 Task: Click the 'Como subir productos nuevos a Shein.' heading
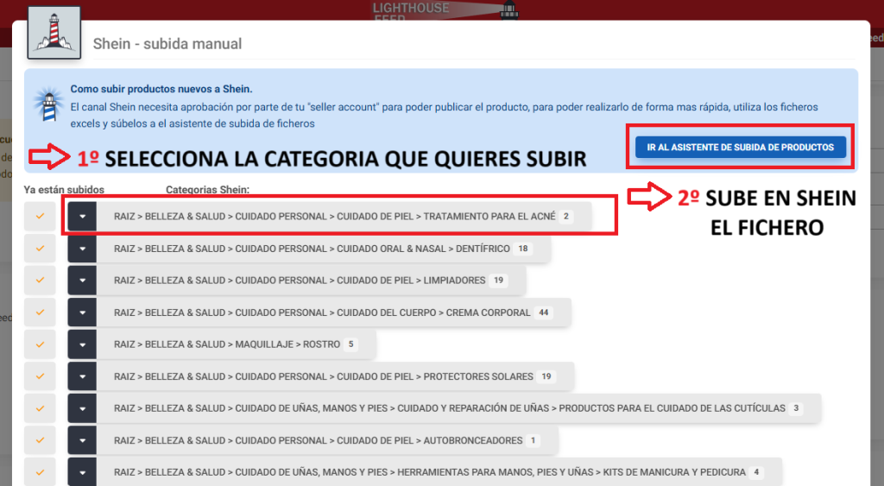[161, 89]
